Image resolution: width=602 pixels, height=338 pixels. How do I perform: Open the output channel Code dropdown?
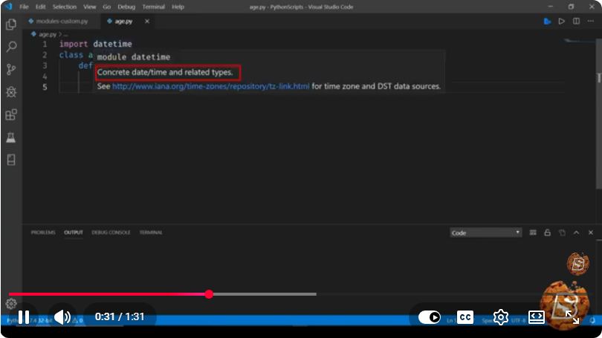tap(485, 233)
